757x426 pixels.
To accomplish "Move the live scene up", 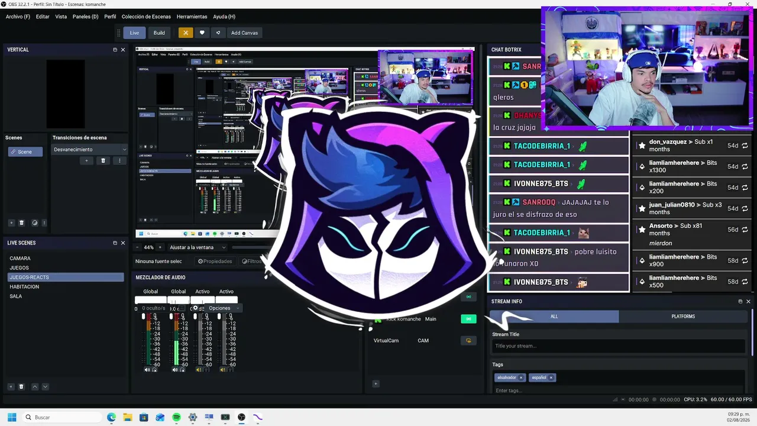I will (35, 386).
